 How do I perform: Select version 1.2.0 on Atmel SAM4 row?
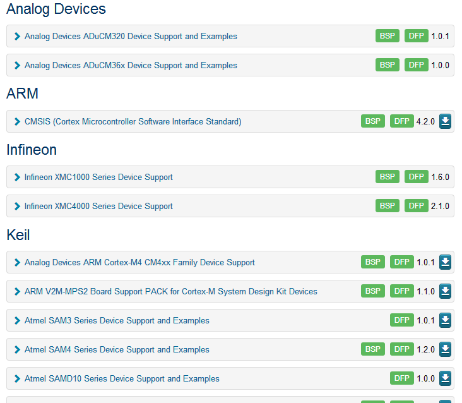tap(425, 349)
